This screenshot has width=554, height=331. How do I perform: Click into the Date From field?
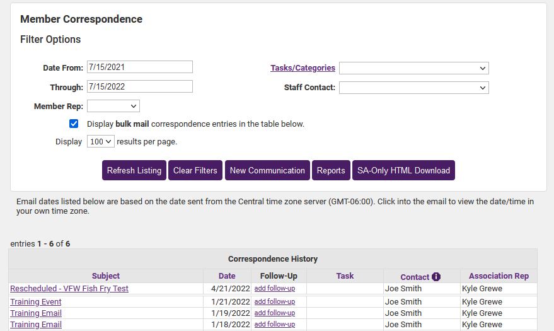point(139,67)
